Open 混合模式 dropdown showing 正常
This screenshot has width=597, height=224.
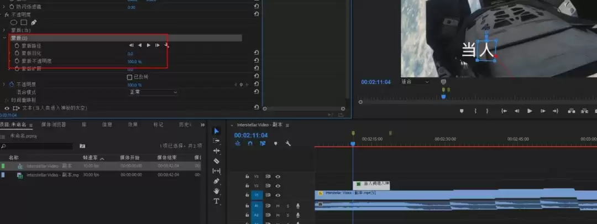pos(153,92)
